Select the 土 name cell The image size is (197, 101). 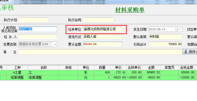44,72
